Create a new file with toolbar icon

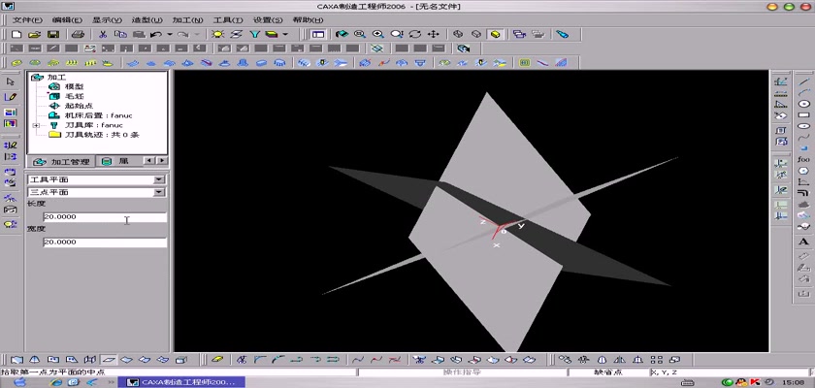[x=16, y=34]
